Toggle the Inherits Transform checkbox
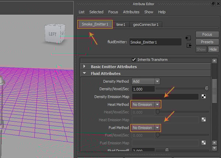 pos(134,60)
